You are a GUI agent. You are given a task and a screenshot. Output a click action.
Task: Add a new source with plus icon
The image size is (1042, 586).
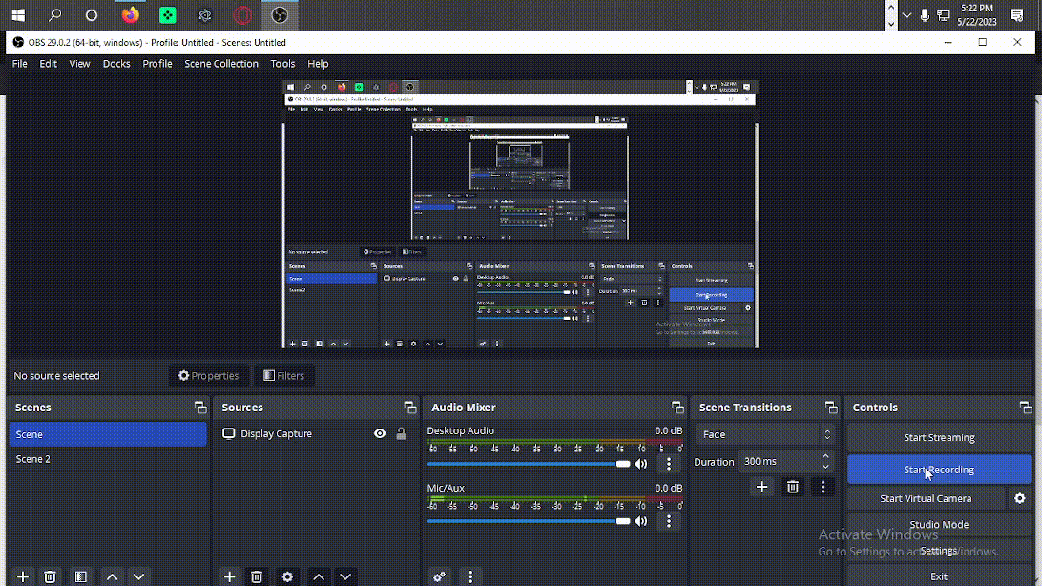[229, 576]
